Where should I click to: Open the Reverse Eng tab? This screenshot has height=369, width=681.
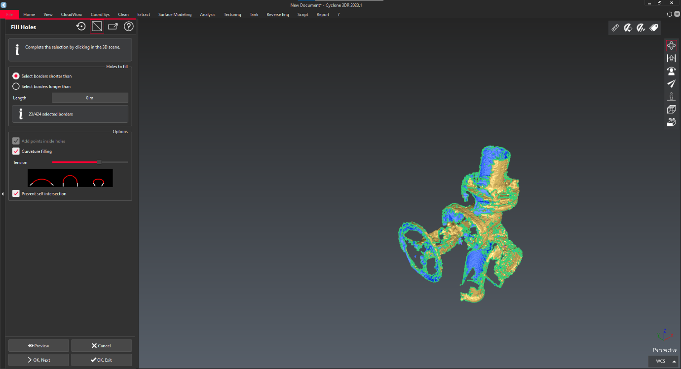click(x=278, y=14)
